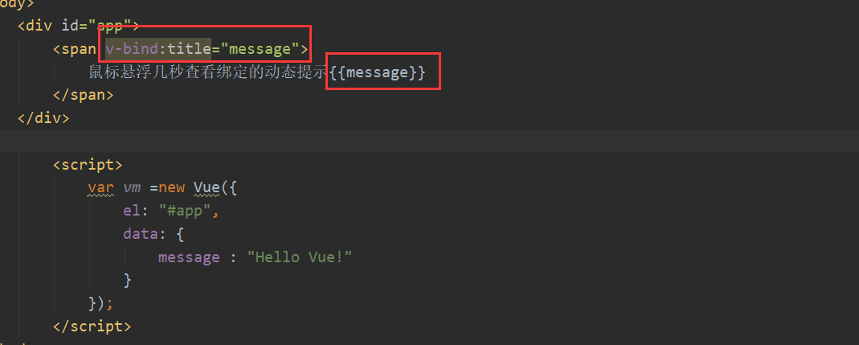Click the data property key

coord(141,234)
